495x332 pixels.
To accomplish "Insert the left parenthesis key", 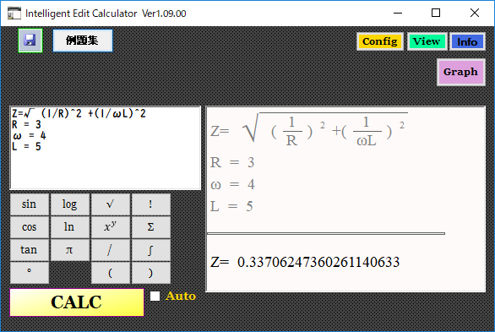I will [111, 273].
